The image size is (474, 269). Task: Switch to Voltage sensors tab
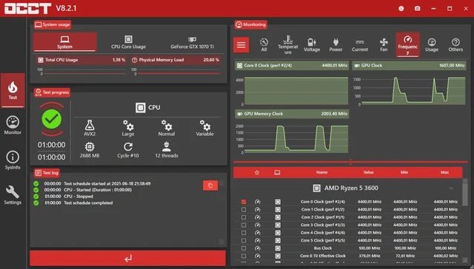click(x=312, y=45)
